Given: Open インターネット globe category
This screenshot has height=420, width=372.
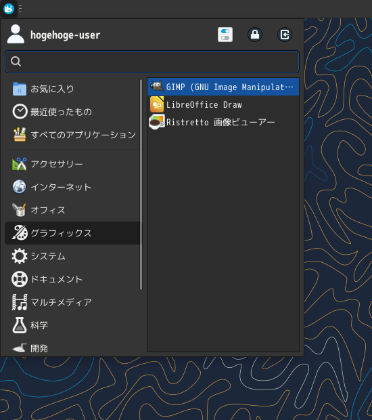Looking at the screenshot, I should coord(72,187).
